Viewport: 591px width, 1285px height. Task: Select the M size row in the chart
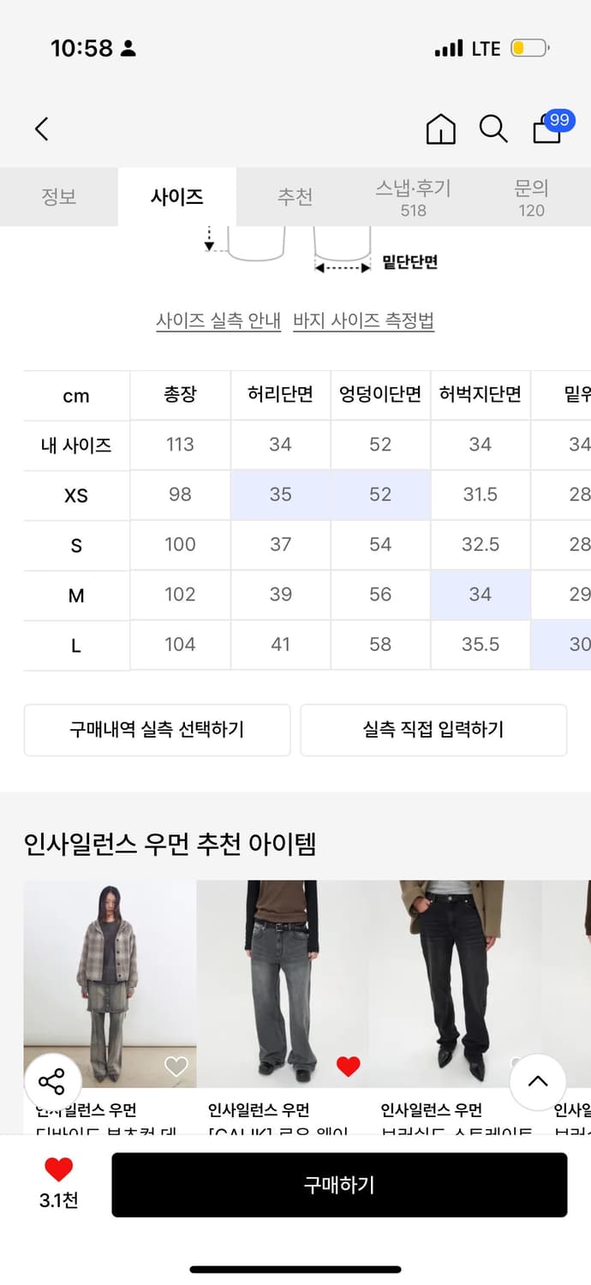tap(75, 595)
